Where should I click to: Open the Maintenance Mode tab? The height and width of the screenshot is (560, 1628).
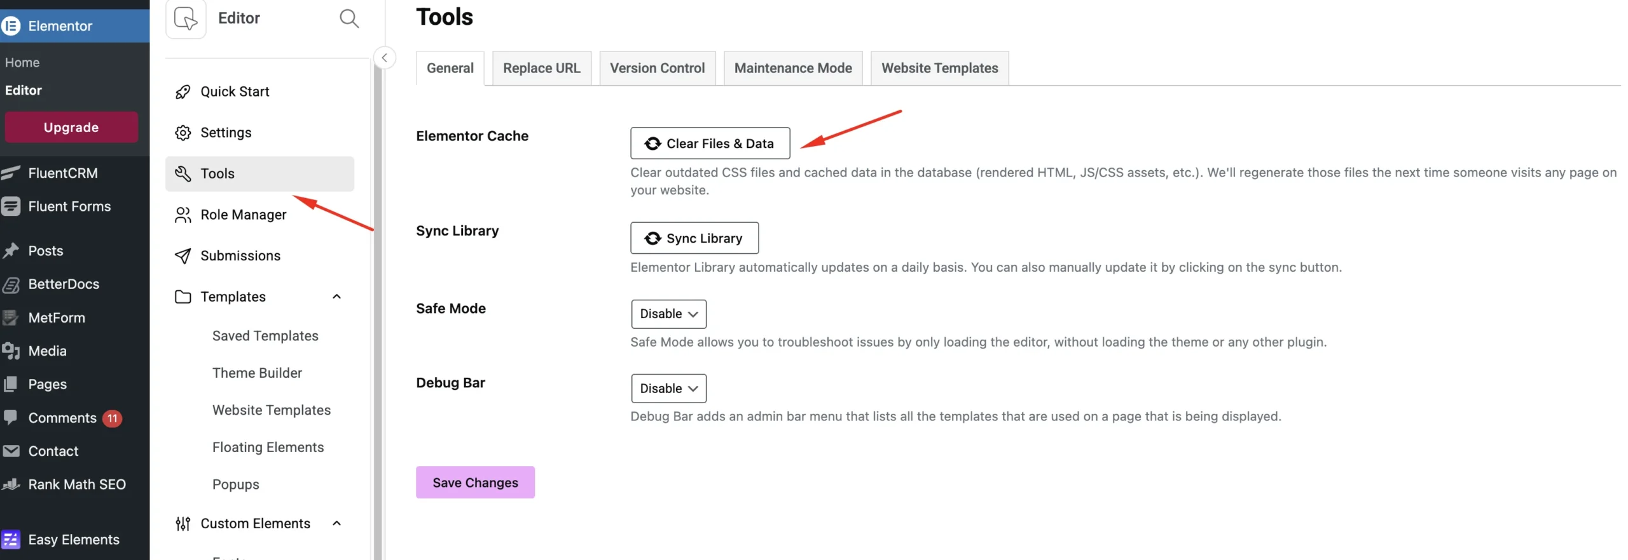point(792,68)
